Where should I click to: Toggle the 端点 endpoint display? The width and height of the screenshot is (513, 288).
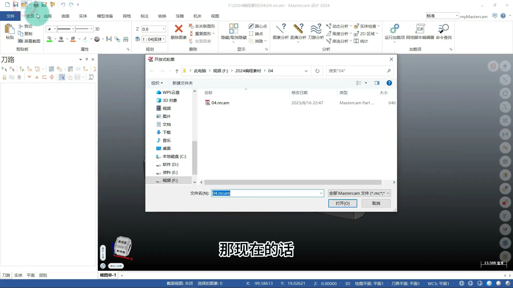coord(257,34)
